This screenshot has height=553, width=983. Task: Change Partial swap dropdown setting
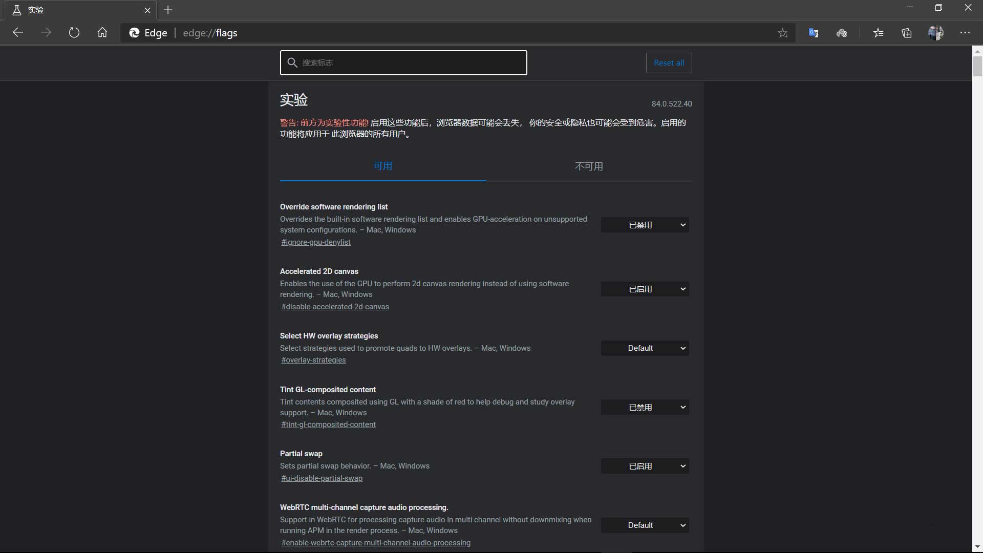click(645, 466)
